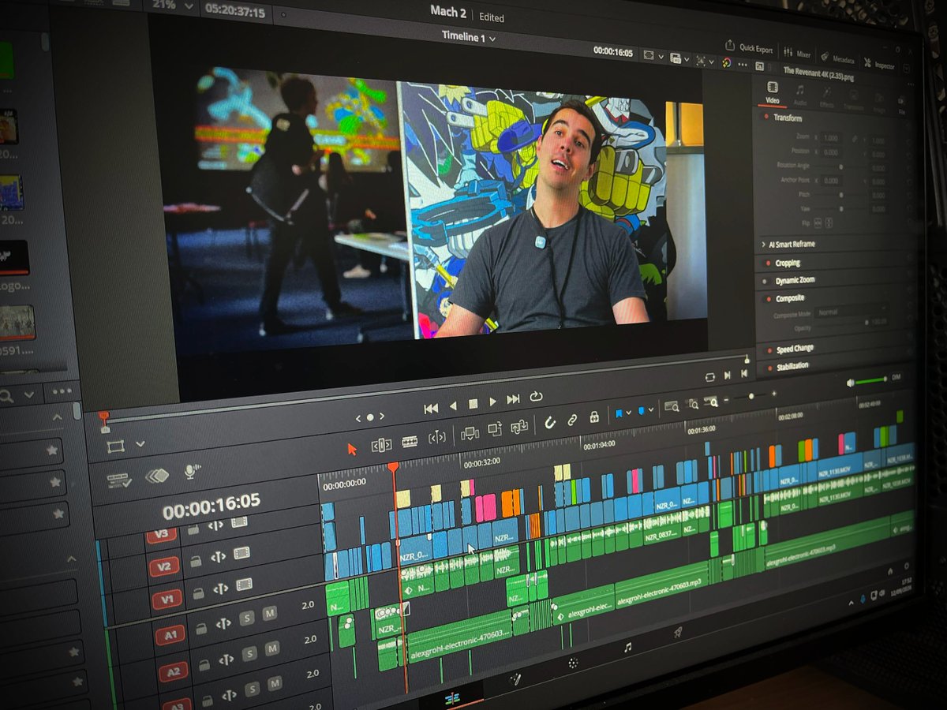Mute the A2 audio track
This screenshot has width=947, height=710.
(272, 648)
